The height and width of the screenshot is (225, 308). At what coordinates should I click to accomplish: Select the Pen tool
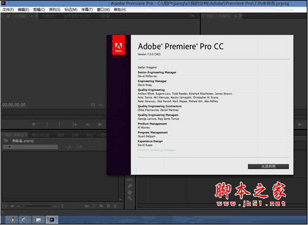129,186
